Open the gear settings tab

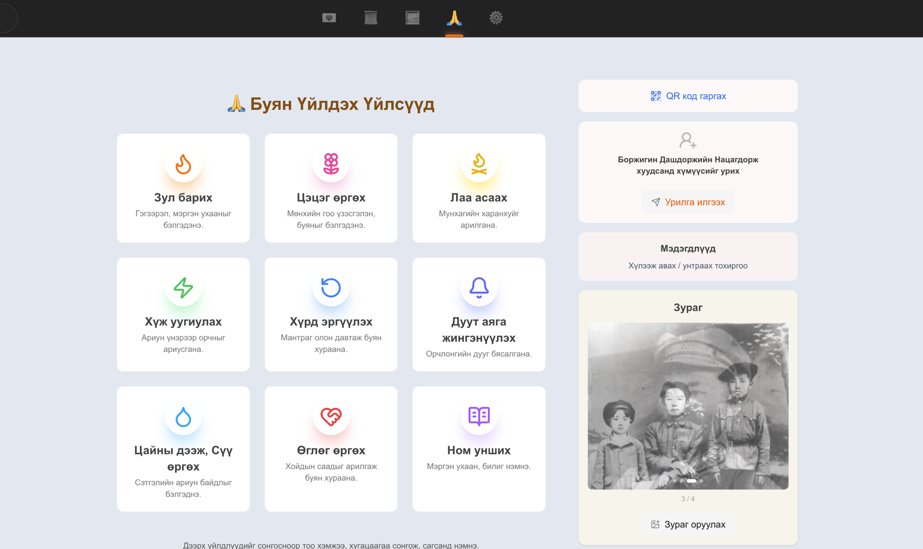pos(496,18)
